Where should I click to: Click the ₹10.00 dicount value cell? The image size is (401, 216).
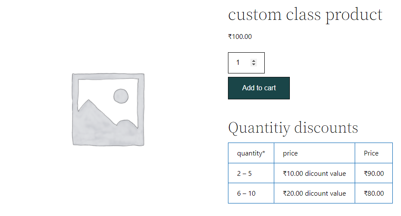click(x=314, y=173)
